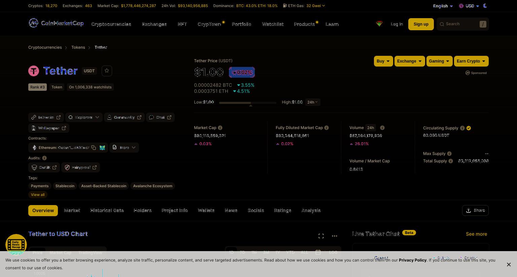Open CrypTown nav menu
The image size is (517, 277).
click(209, 24)
